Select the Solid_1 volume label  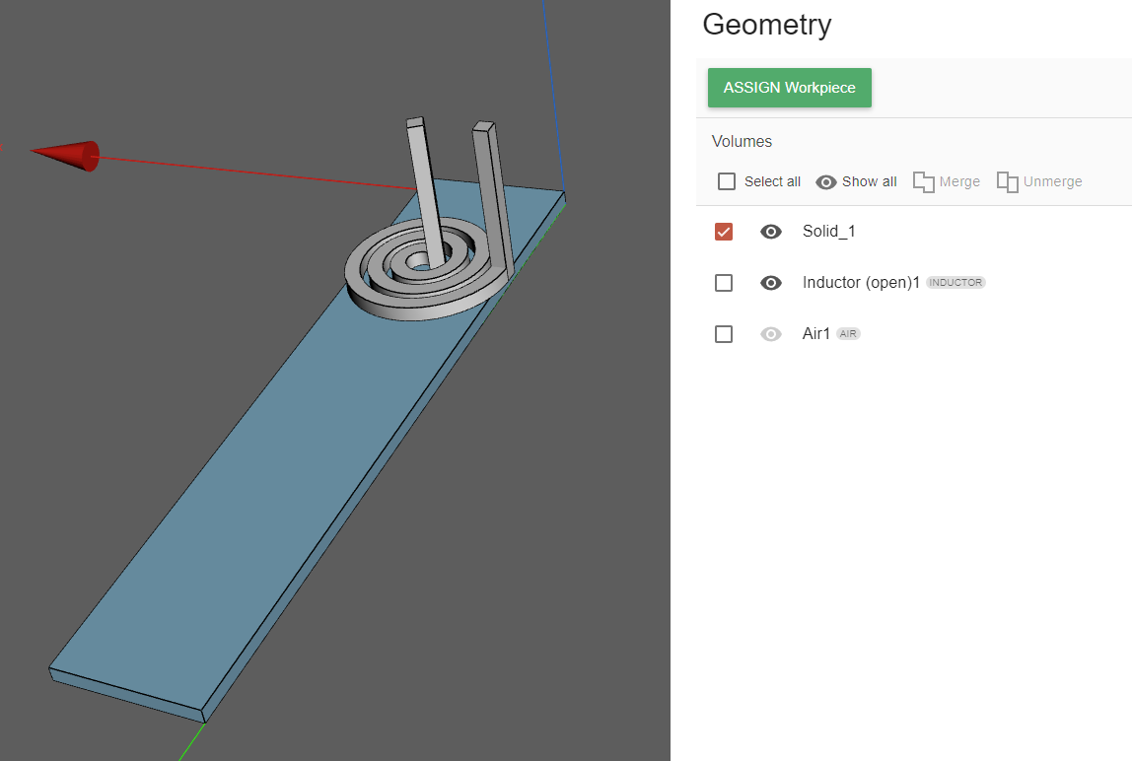(x=828, y=232)
